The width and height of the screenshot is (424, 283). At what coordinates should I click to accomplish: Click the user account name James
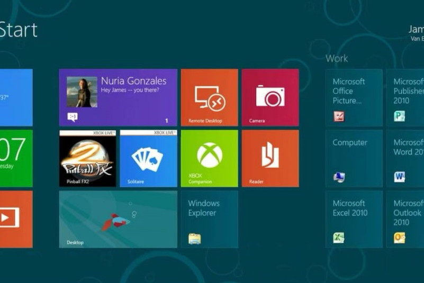[x=416, y=29]
